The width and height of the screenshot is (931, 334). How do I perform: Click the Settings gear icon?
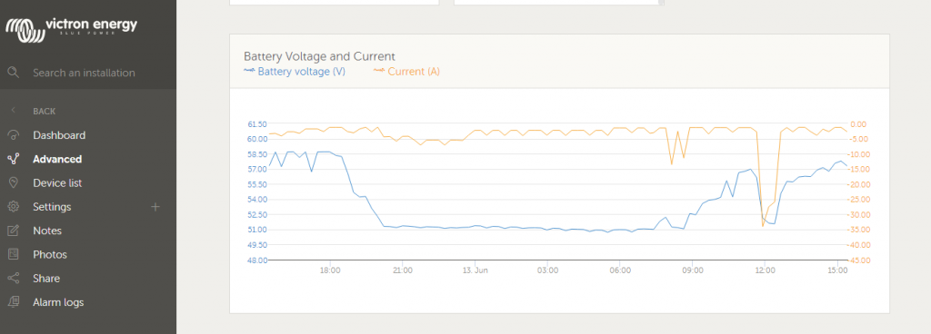(x=13, y=207)
